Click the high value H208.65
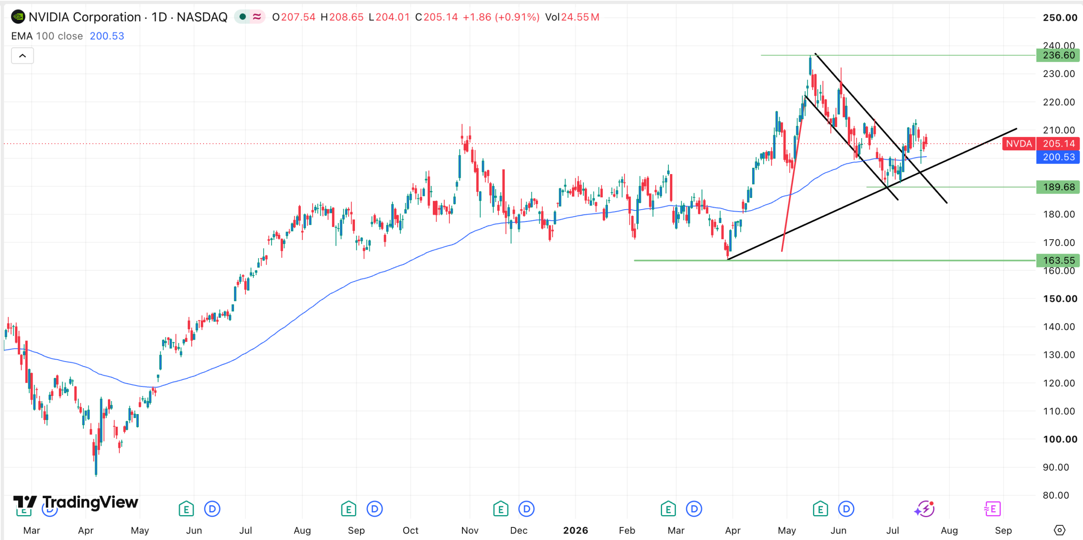 342,17
